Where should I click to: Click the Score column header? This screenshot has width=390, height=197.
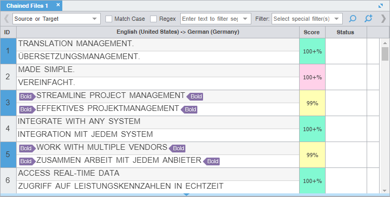pyautogui.click(x=312, y=32)
